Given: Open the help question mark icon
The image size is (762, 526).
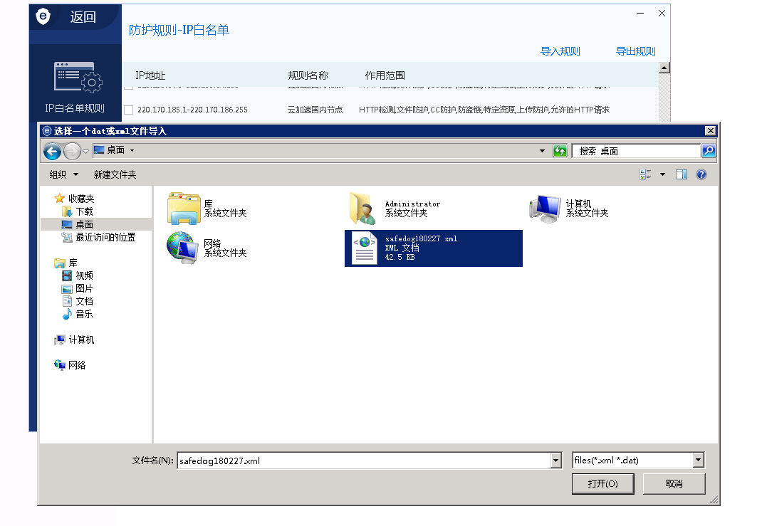Looking at the screenshot, I should click(x=701, y=174).
